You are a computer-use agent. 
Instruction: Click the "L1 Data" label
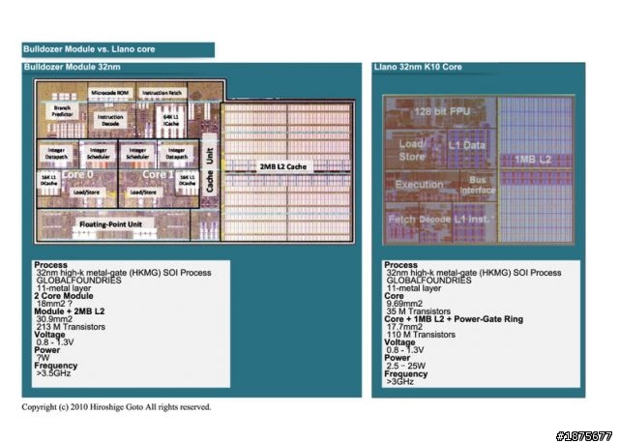pos(466,145)
